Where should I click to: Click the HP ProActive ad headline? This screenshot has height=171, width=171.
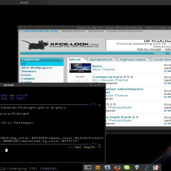[x=157, y=41]
